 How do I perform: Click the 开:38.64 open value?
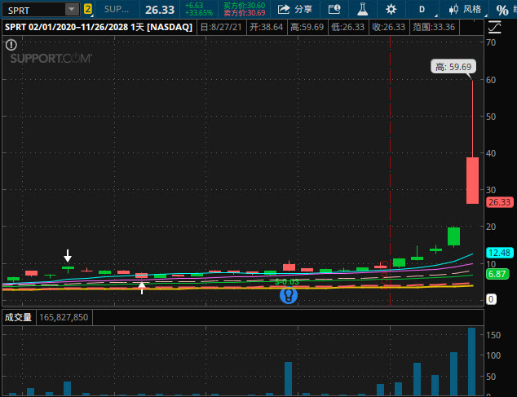click(267, 27)
